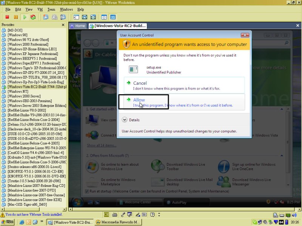Click the VMware Tools warning triangle icon
The image size is (302, 226).
tap(3, 215)
